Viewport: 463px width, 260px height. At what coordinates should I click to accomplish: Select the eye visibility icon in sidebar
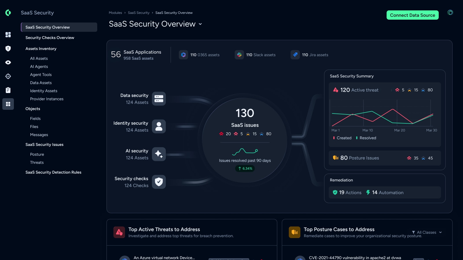click(8, 62)
